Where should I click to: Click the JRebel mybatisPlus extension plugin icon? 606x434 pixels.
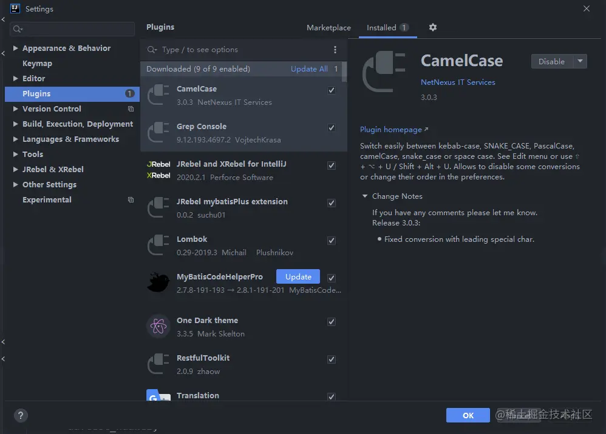pos(158,207)
